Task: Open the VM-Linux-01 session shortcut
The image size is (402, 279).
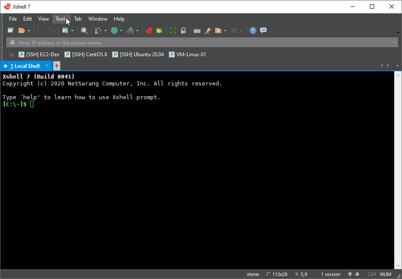Action: tap(187, 55)
